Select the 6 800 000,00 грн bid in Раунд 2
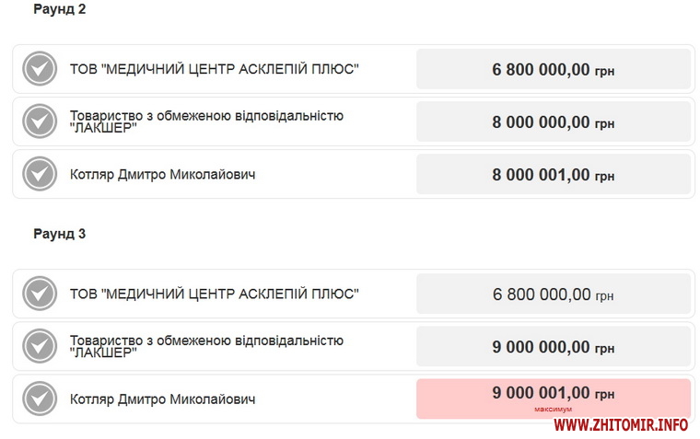 (x=553, y=69)
